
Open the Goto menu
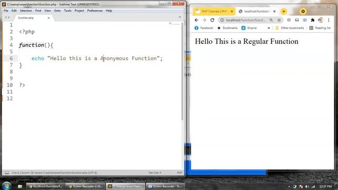click(x=58, y=11)
